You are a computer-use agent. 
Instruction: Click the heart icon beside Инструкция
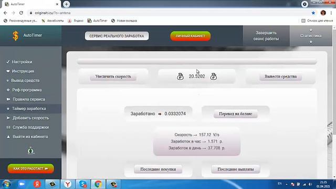pyautogui.click(x=8, y=71)
